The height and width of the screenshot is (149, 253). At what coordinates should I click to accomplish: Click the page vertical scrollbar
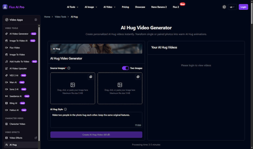[252, 13]
